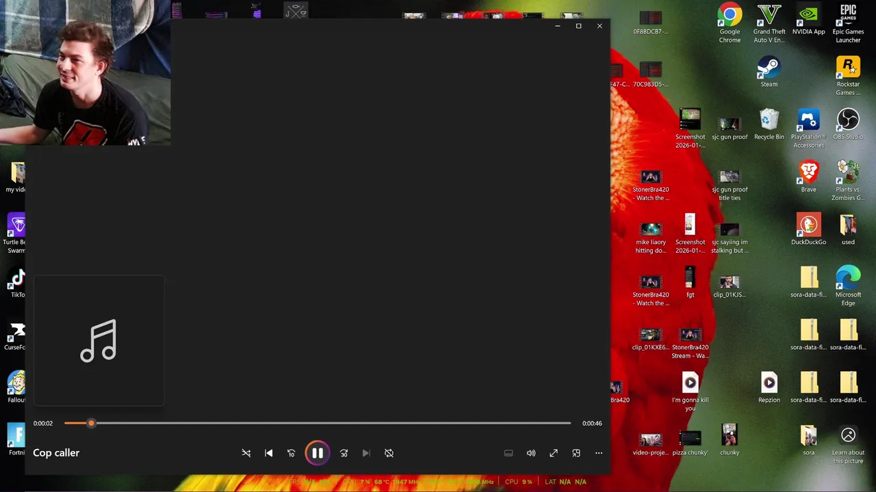Open the folder named used
Screen dimensions: 876x492
point(848,230)
